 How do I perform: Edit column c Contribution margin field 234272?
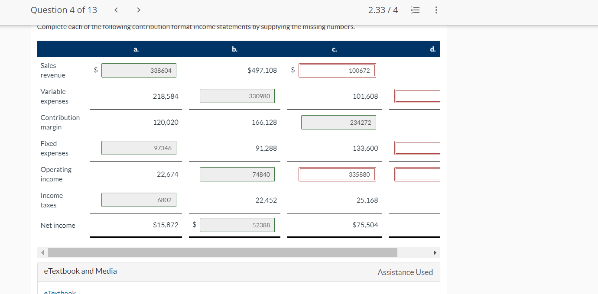point(339,123)
